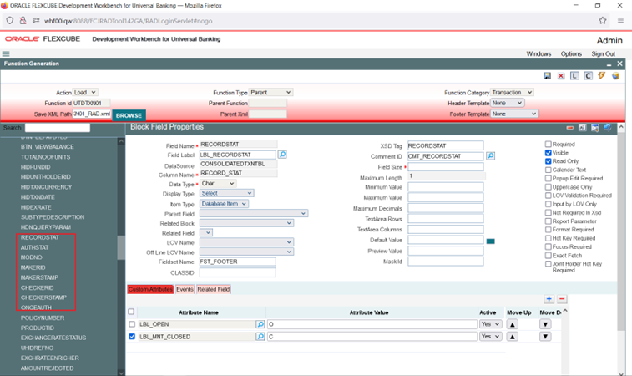Open the Options menu

pyautogui.click(x=571, y=53)
